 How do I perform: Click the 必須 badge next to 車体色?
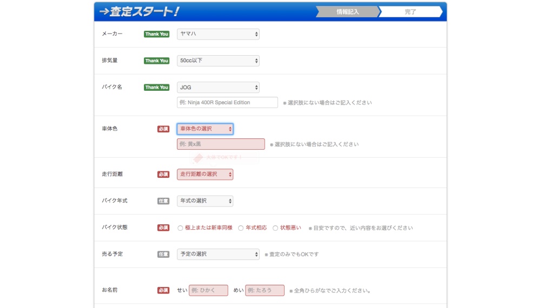163,129
